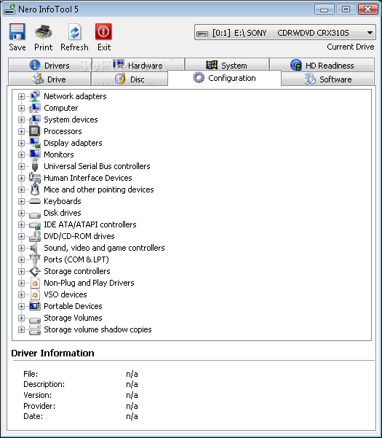The width and height of the screenshot is (382, 438).
Task: Click the speaker icon for Sound controllers
Action: (34, 248)
